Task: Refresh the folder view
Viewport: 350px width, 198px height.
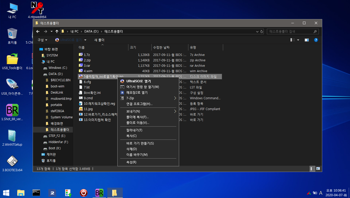Action: 262,31
